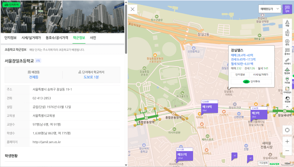
Task: Open 거리뷰 street view mode
Action: tap(287, 80)
